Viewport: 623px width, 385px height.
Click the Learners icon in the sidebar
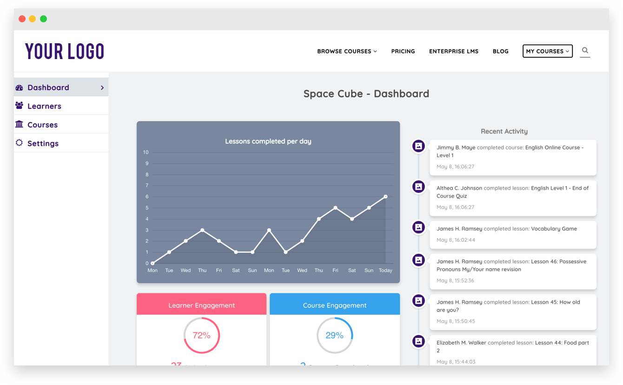coord(20,106)
